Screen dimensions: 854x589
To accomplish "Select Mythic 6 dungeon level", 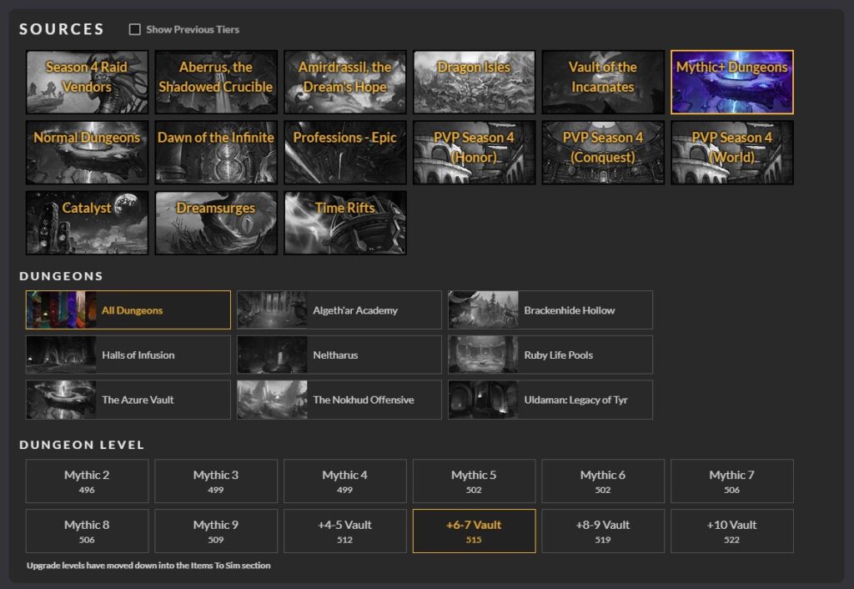I will click(x=604, y=481).
